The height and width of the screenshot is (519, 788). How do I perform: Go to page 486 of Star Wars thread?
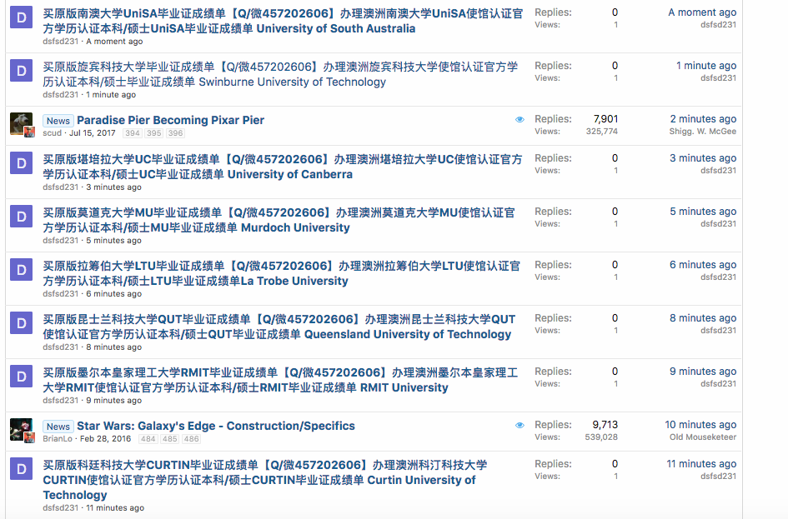(191, 439)
